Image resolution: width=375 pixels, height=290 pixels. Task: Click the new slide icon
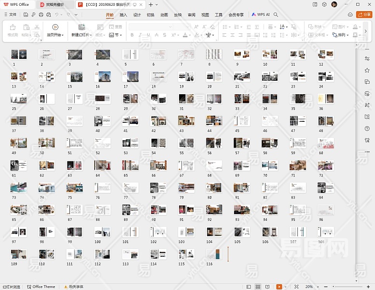coord(81,27)
